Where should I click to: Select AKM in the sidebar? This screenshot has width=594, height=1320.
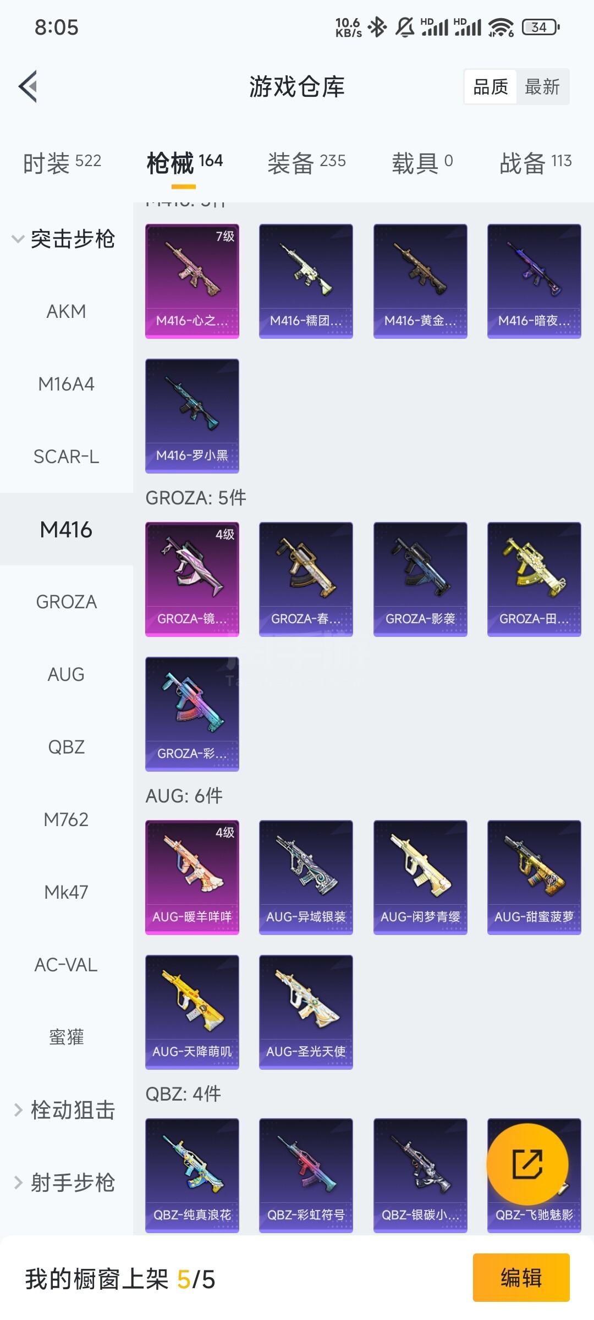[66, 311]
